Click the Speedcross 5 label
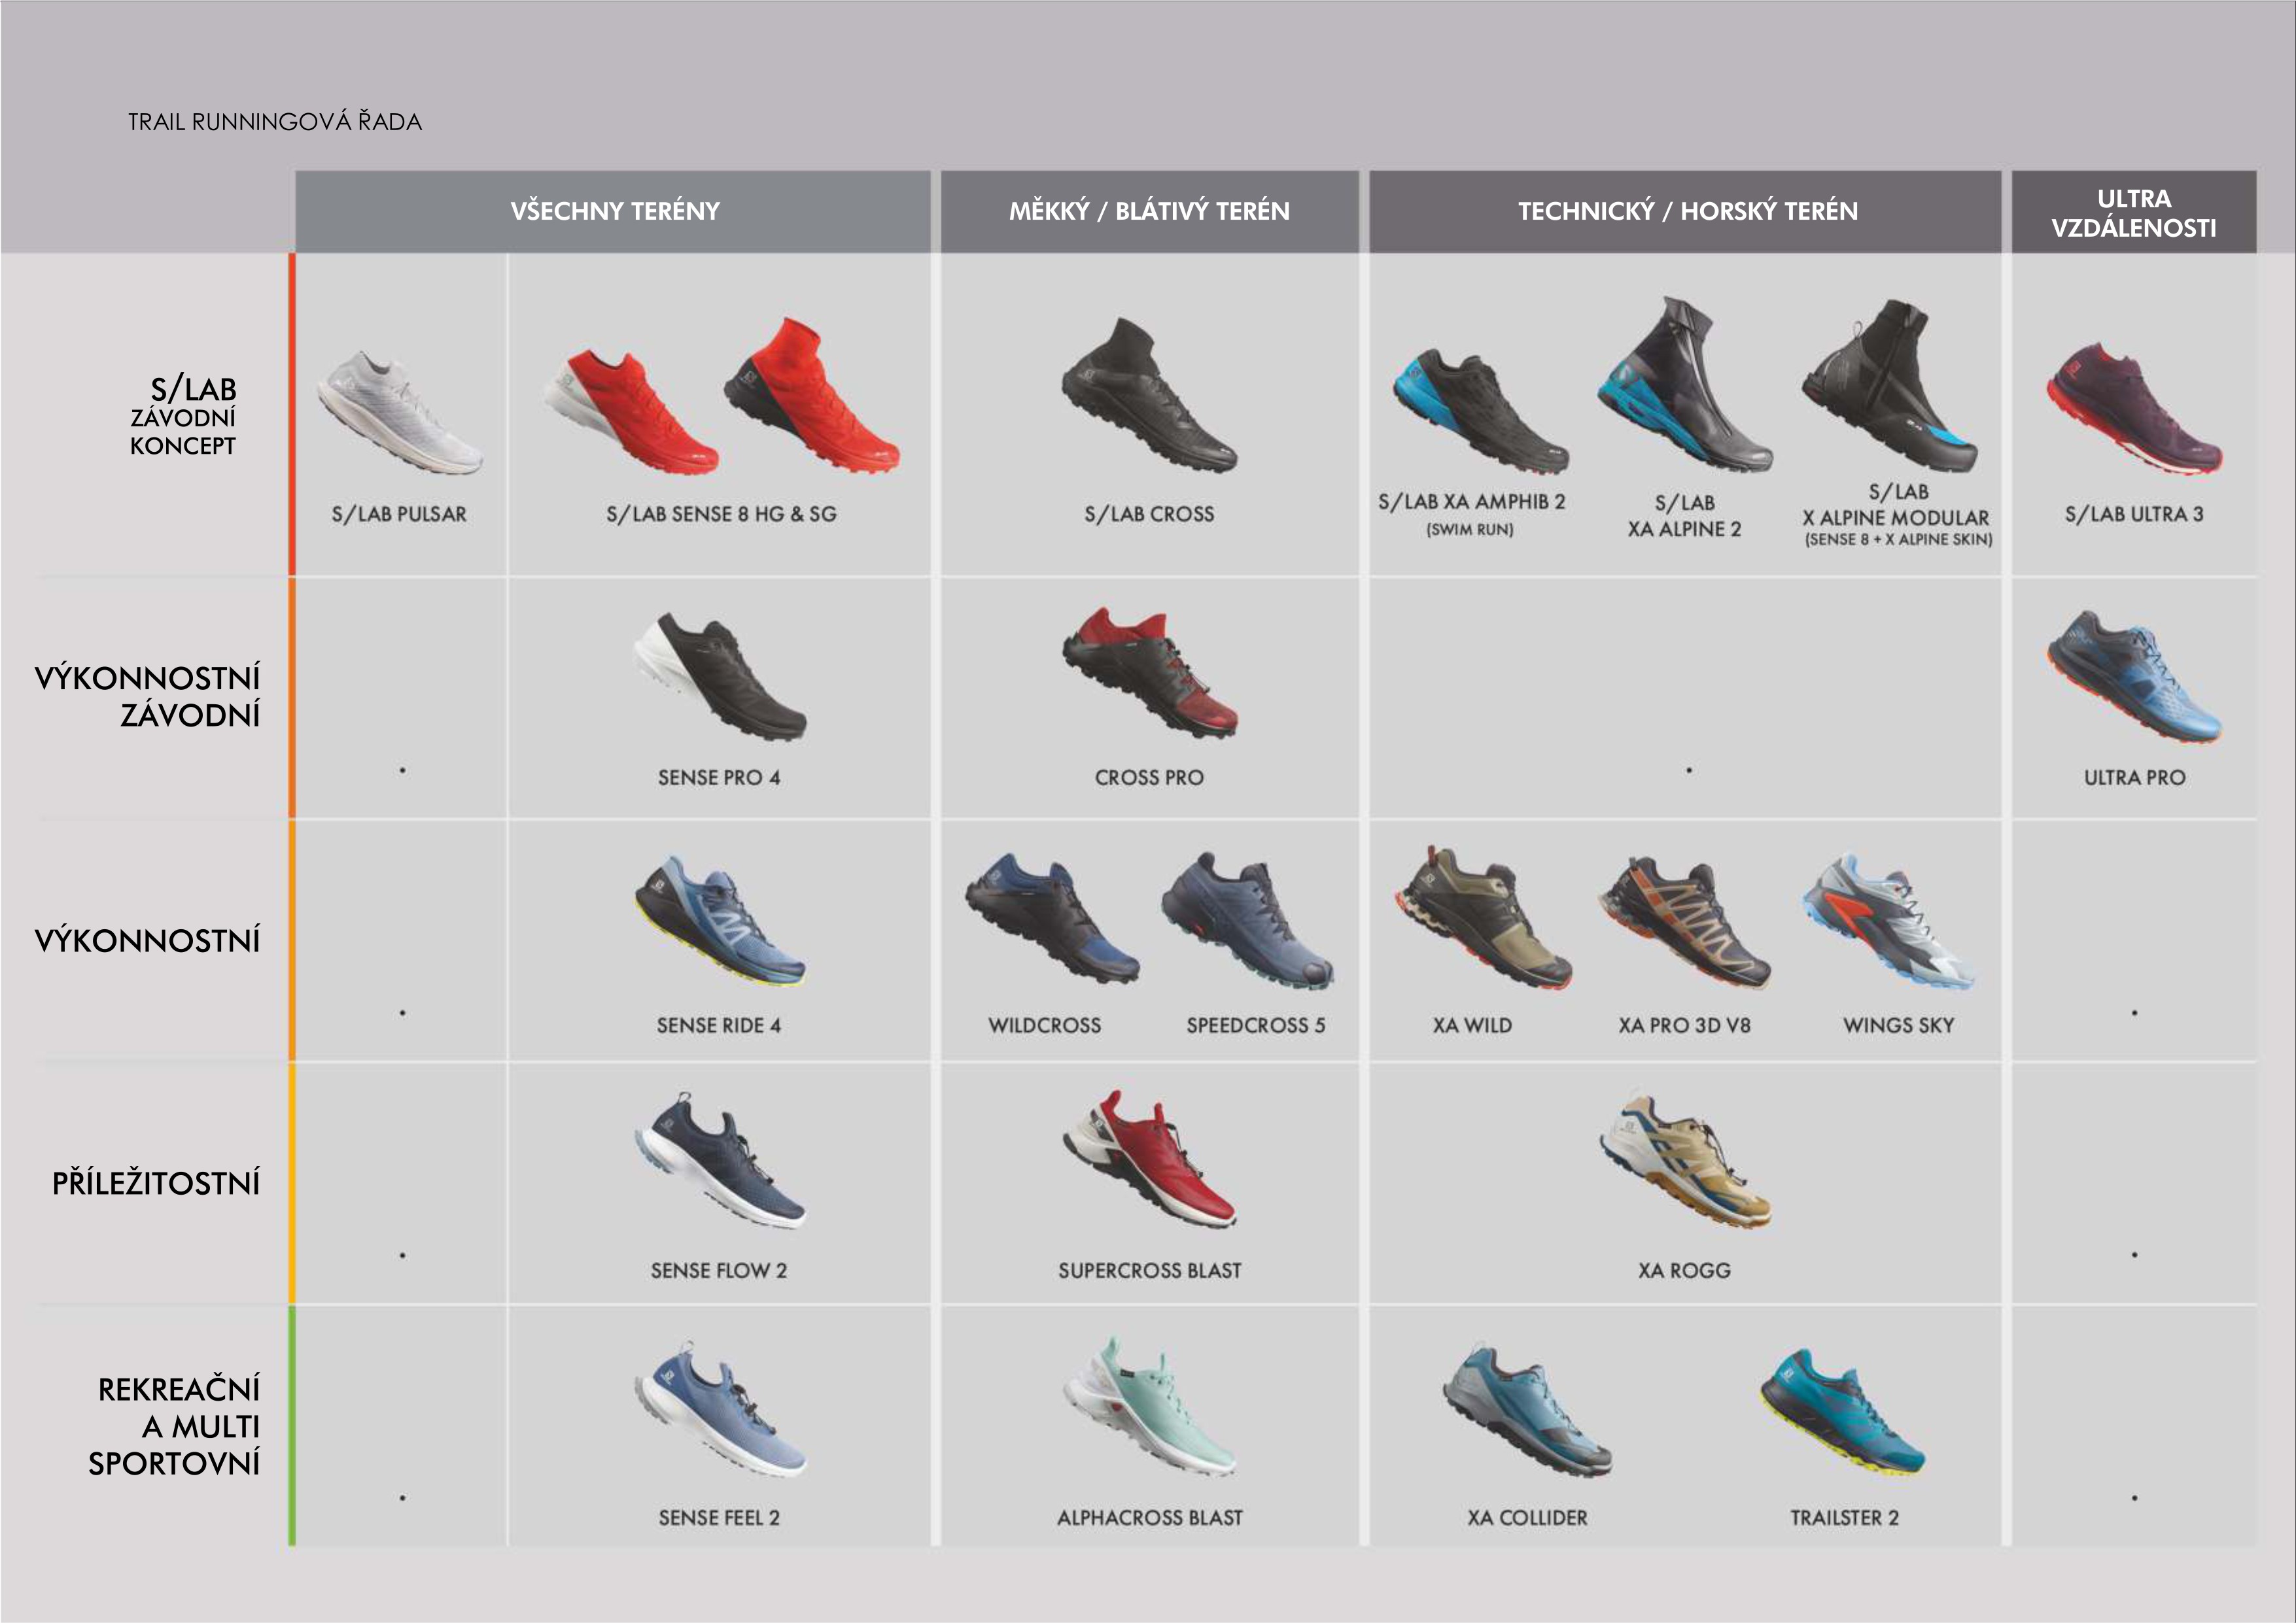Screen dimensions: 2296x1623 [1256, 1025]
